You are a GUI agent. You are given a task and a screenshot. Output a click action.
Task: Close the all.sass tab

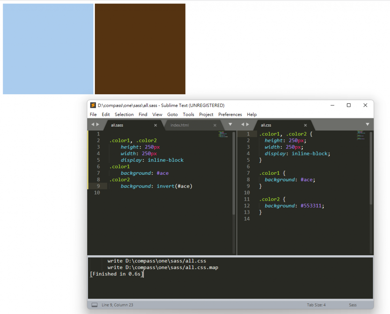pyautogui.click(x=155, y=126)
